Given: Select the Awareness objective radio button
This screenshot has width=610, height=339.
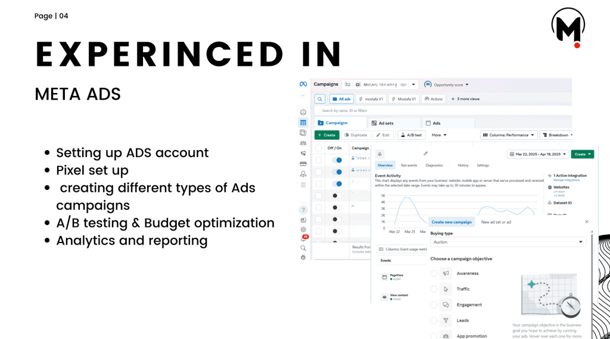Looking at the screenshot, I should [x=434, y=273].
